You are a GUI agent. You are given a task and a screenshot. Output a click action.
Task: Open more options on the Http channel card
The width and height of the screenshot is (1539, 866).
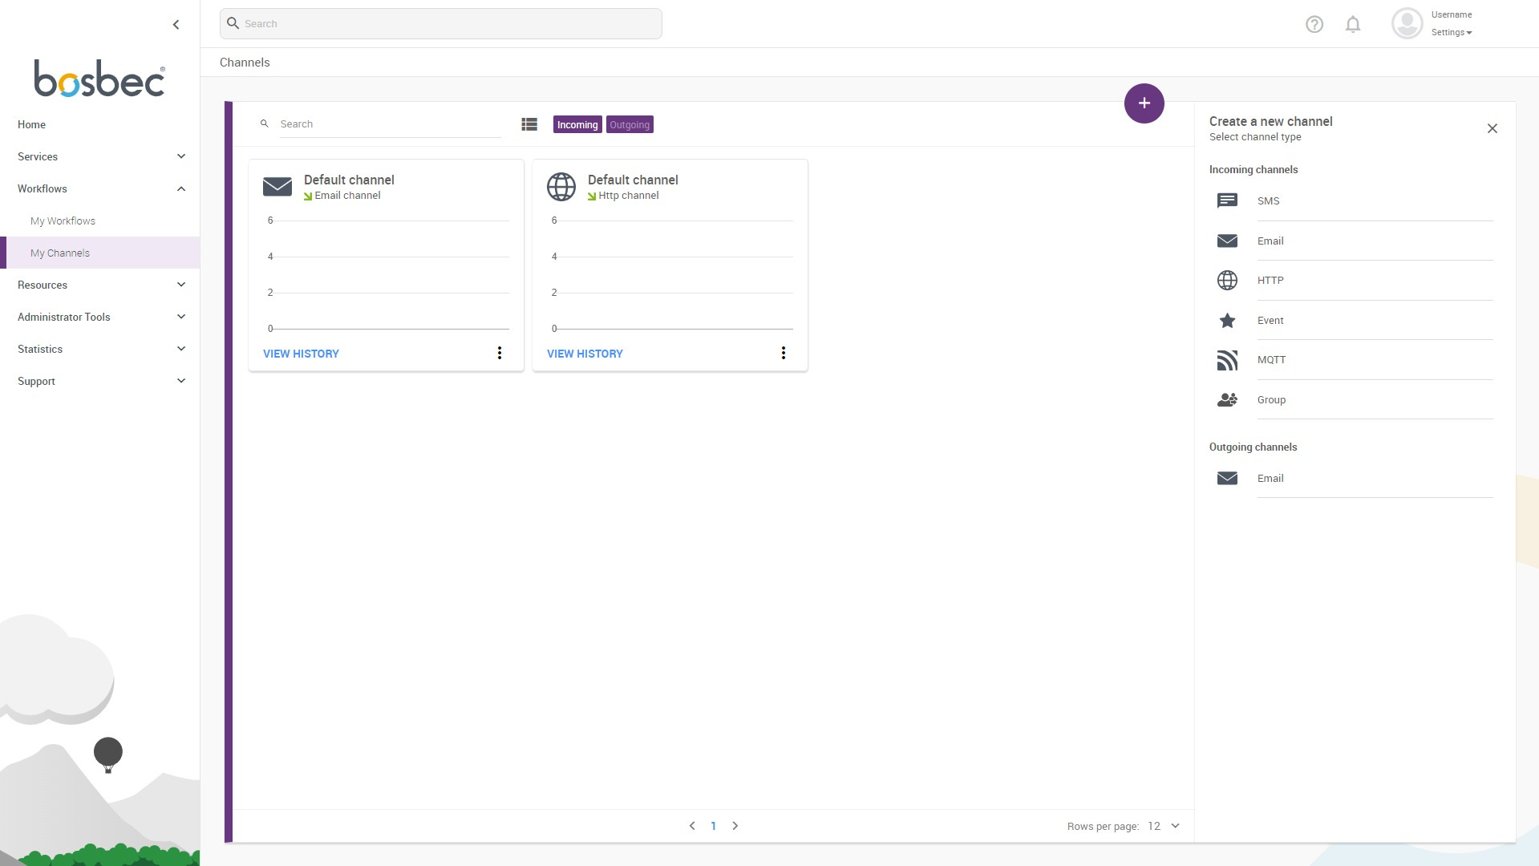point(784,353)
